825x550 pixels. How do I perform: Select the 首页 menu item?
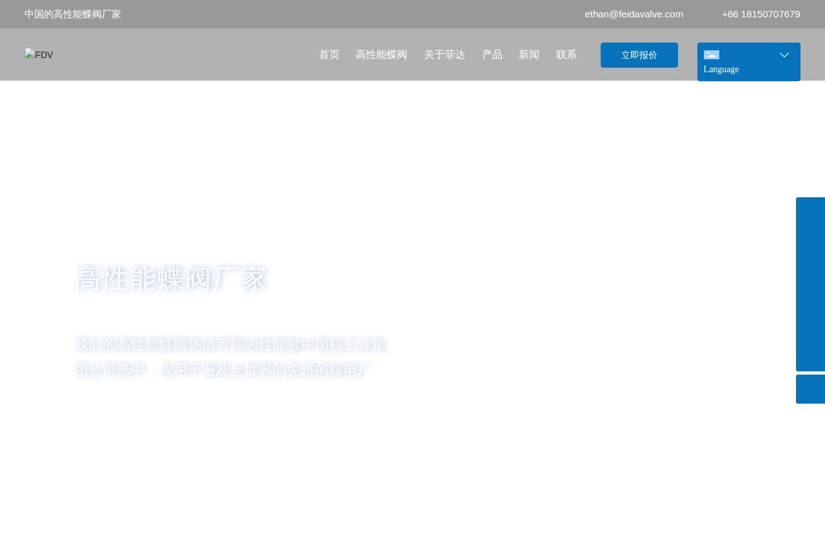coord(329,55)
